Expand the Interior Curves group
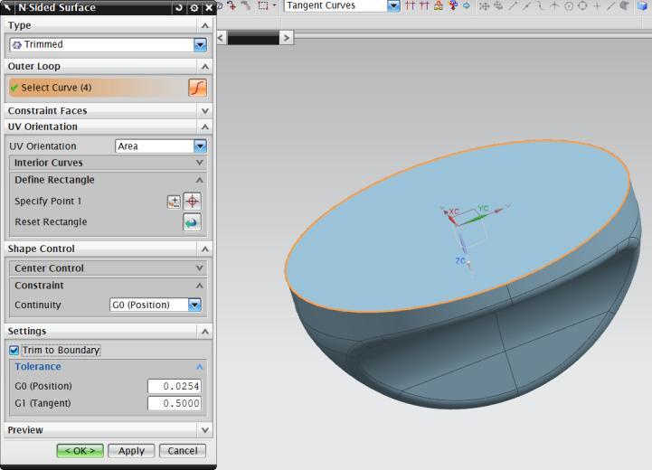 (x=200, y=163)
